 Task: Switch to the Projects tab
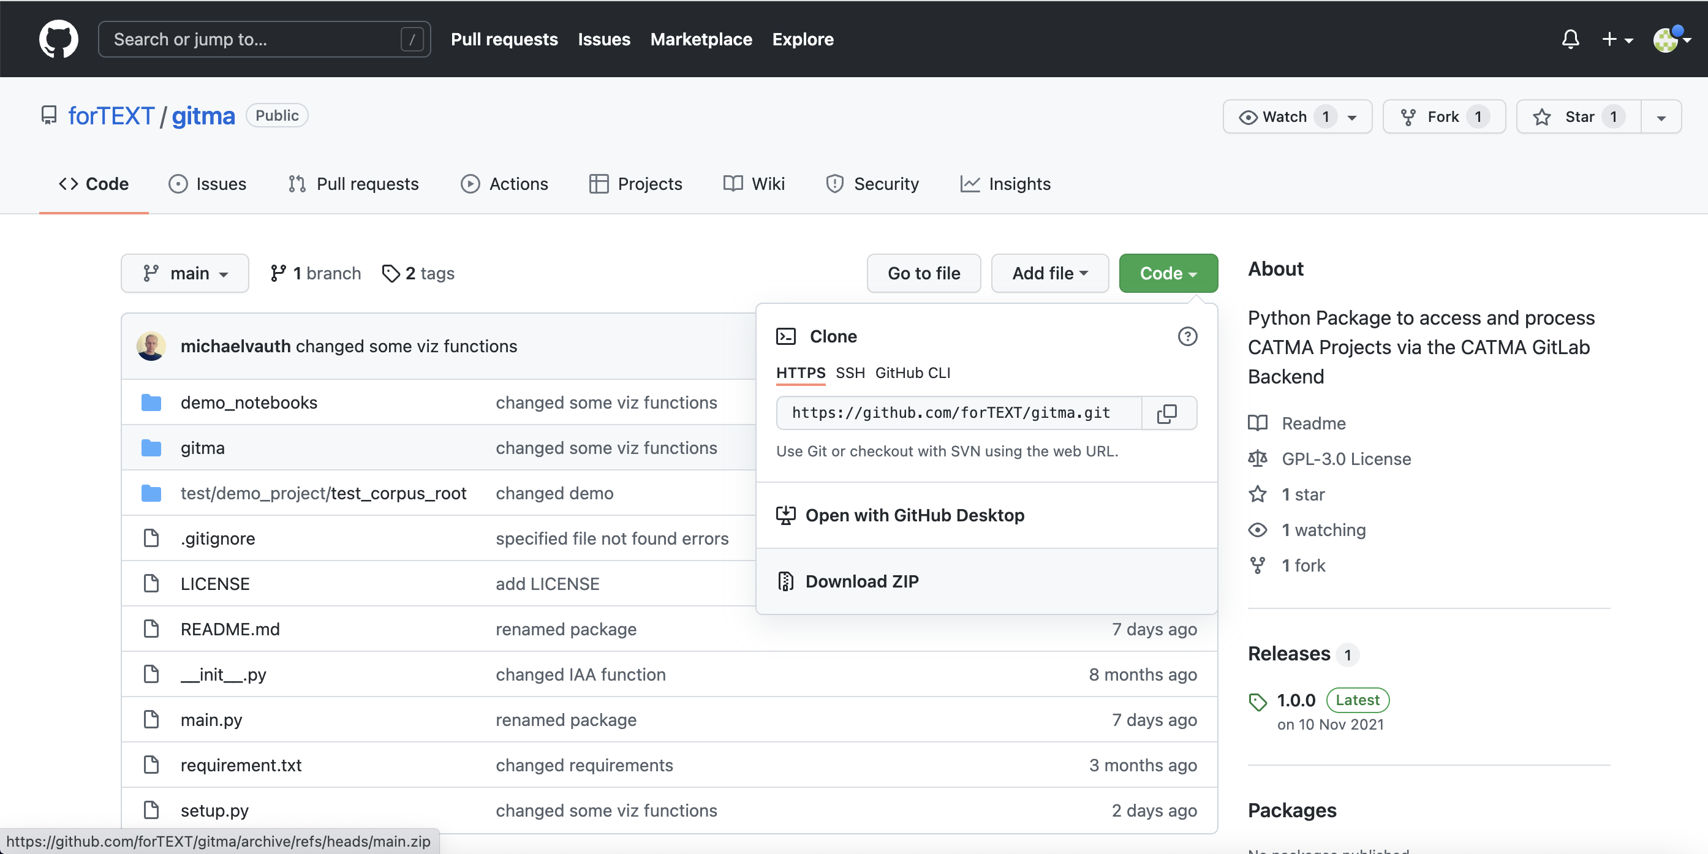635,184
